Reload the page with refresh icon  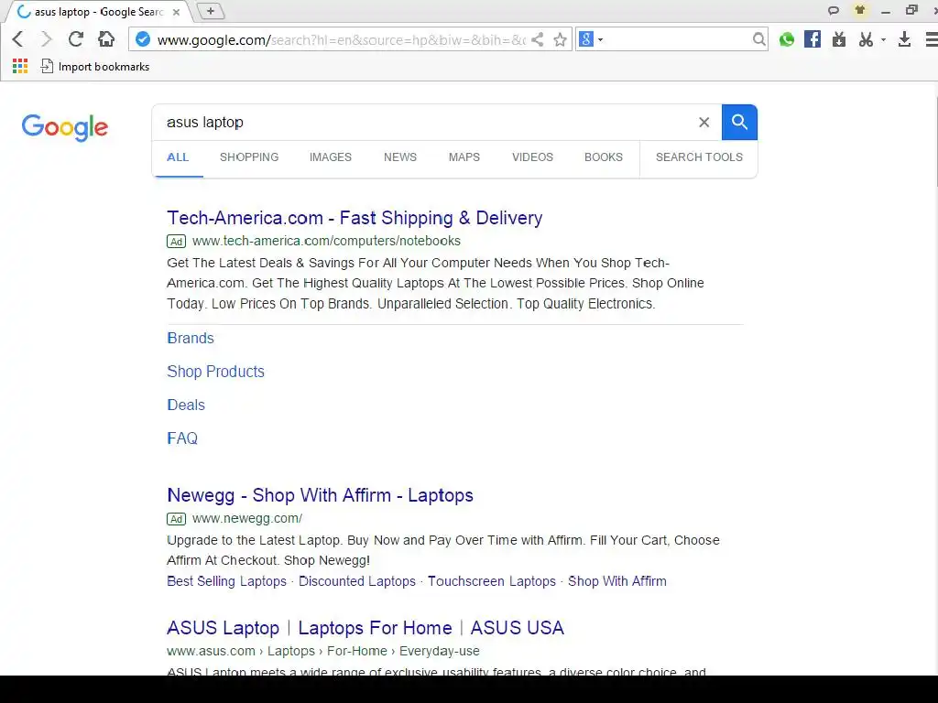pyautogui.click(x=75, y=39)
